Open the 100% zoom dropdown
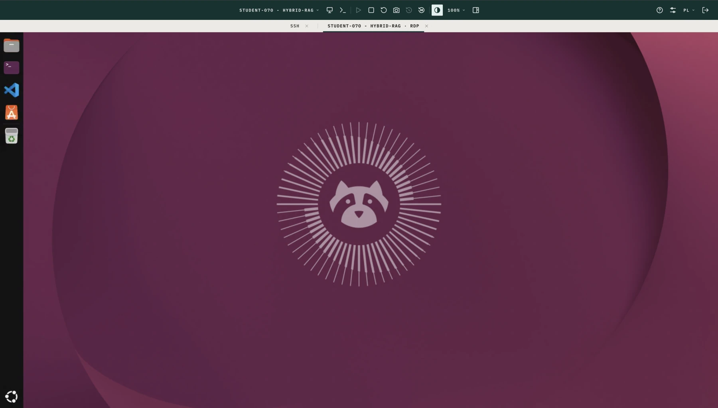The width and height of the screenshot is (718, 408). click(x=456, y=10)
